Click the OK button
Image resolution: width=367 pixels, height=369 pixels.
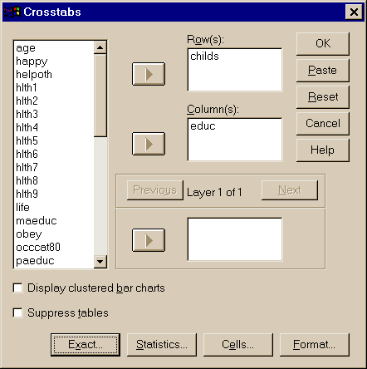[323, 44]
